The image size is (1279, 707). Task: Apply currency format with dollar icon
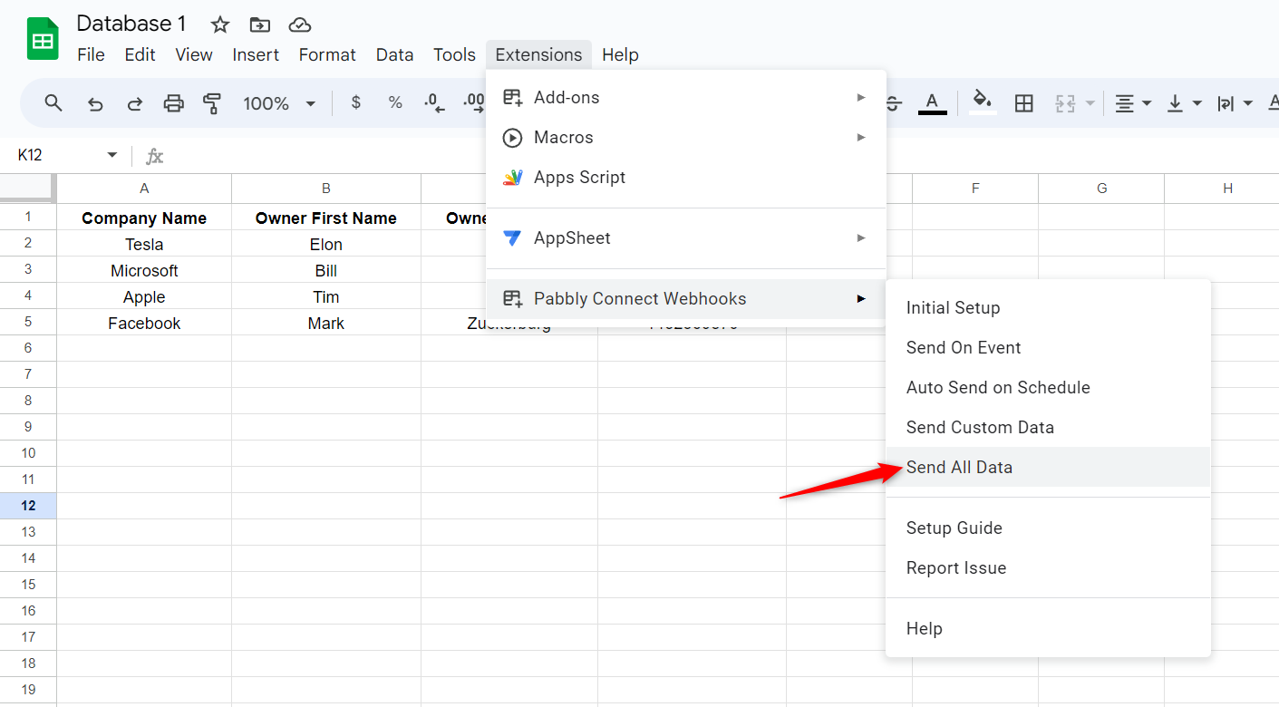click(x=356, y=103)
